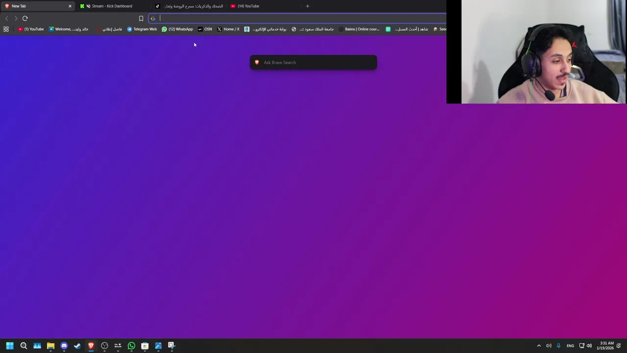Launch Steam from the taskbar
The width and height of the screenshot is (627, 353).
(77, 346)
